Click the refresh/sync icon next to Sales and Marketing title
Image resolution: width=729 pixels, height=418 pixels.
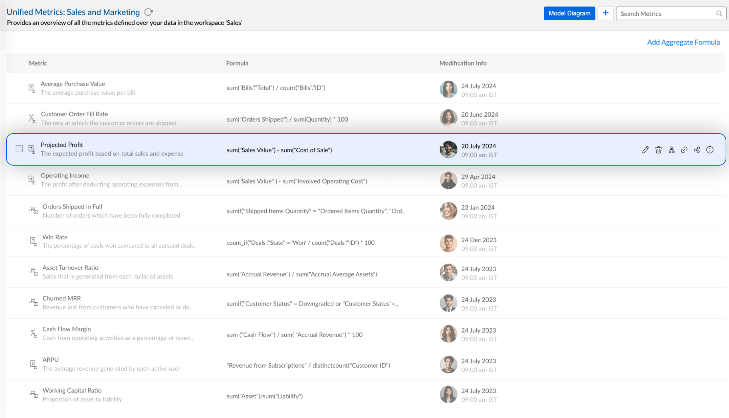coord(149,12)
